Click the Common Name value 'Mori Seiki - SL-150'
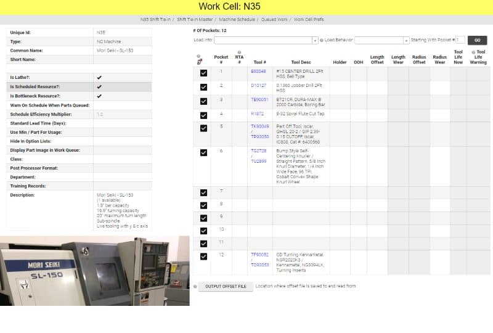This screenshot has height=333, width=493. [x=115, y=51]
